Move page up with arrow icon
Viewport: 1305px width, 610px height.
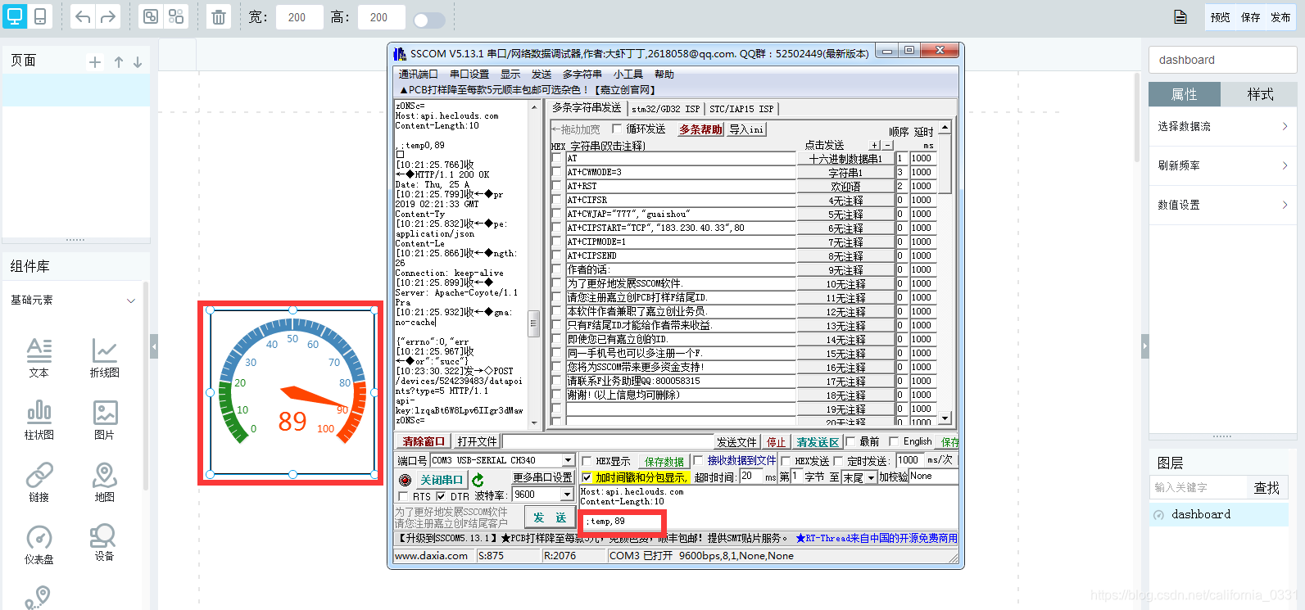click(119, 62)
